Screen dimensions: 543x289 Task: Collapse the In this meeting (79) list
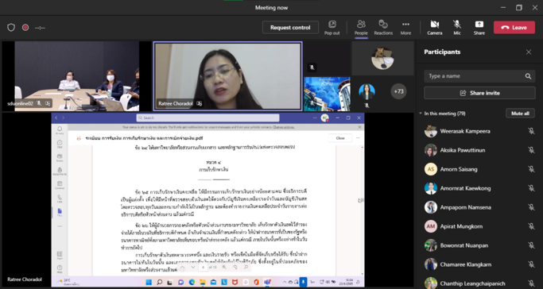click(x=421, y=114)
